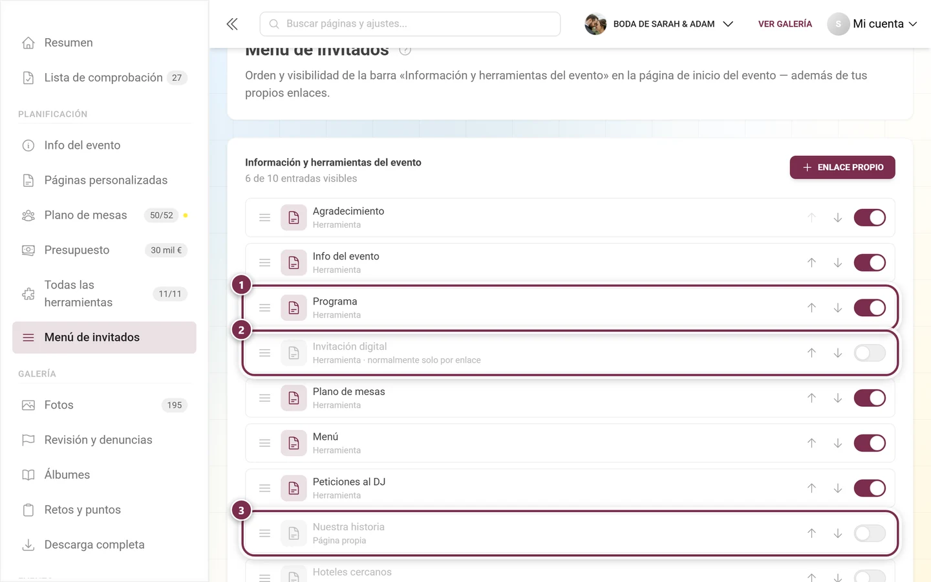Screen dimensions: 931x582
Task: Click the Ver galería link
Action: point(785,24)
